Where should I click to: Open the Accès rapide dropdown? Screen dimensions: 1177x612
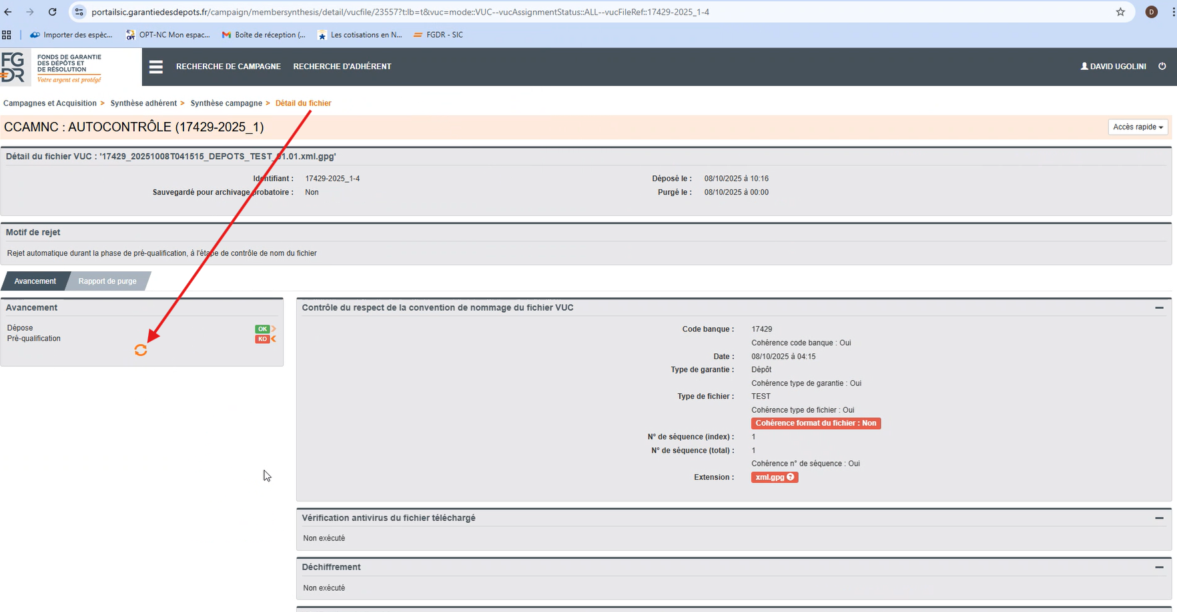pyautogui.click(x=1138, y=127)
